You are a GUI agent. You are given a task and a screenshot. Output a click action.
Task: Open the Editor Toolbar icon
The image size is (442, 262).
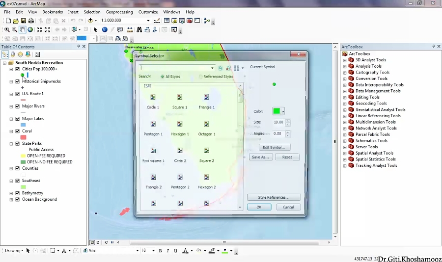click(x=157, y=21)
